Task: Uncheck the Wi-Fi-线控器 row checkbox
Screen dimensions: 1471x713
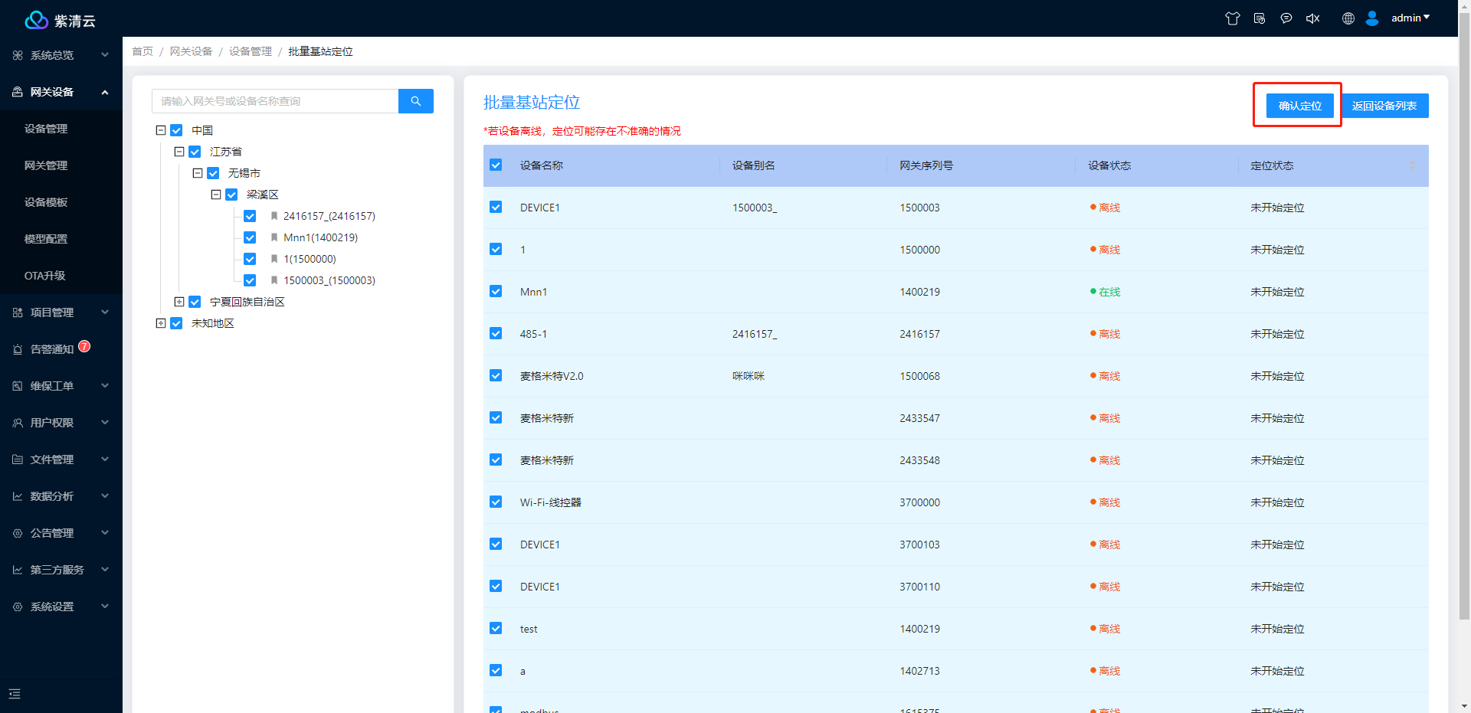Action: pyautogui.click(x=496, y=502)
